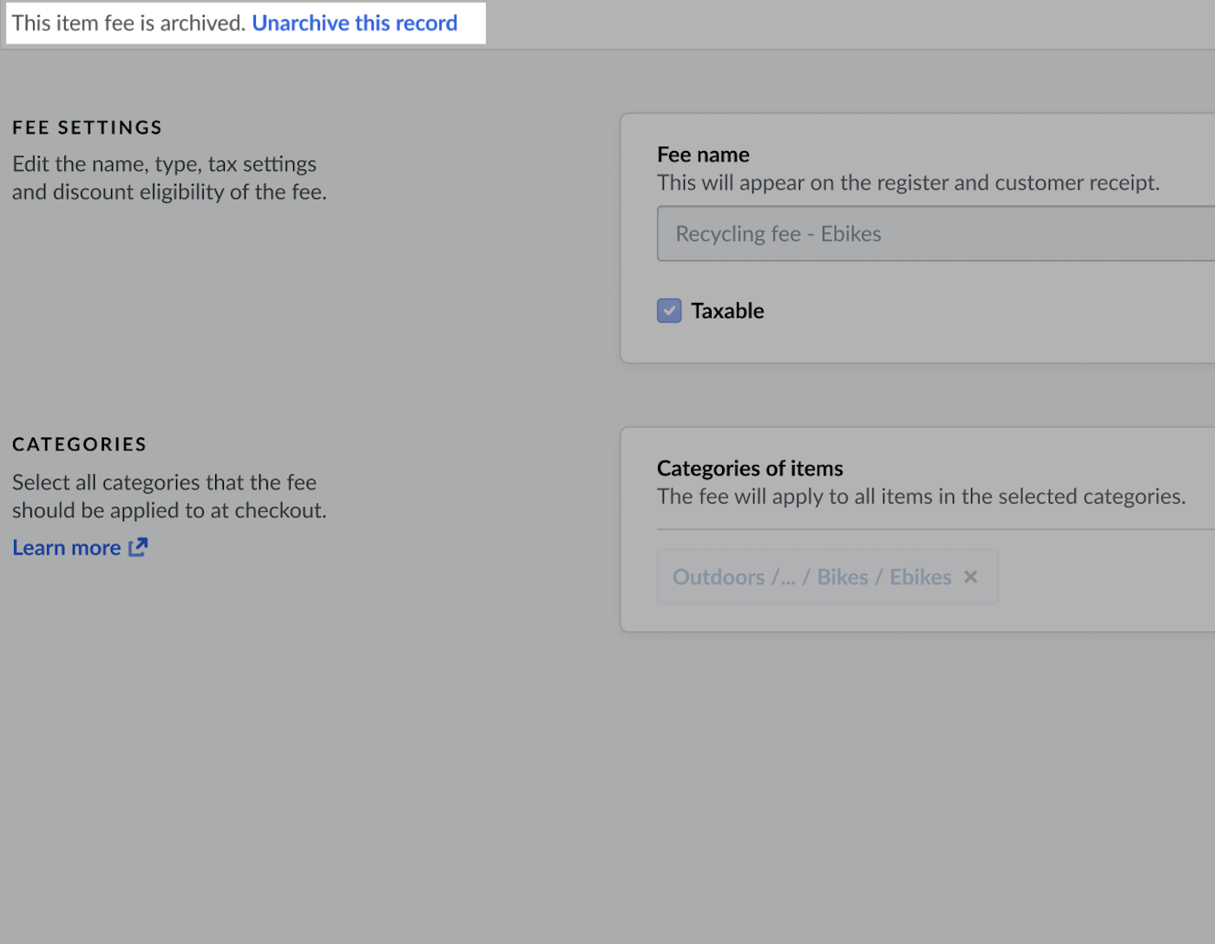Click the register and customer receipt helper text
Viewport: 1215px width, 944px height.
(x=908, y=183)
